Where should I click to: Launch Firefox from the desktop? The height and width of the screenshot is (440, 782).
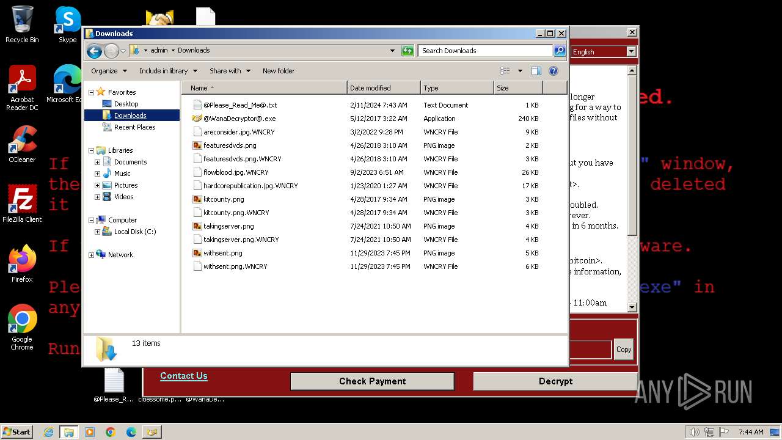coord(22,264)
